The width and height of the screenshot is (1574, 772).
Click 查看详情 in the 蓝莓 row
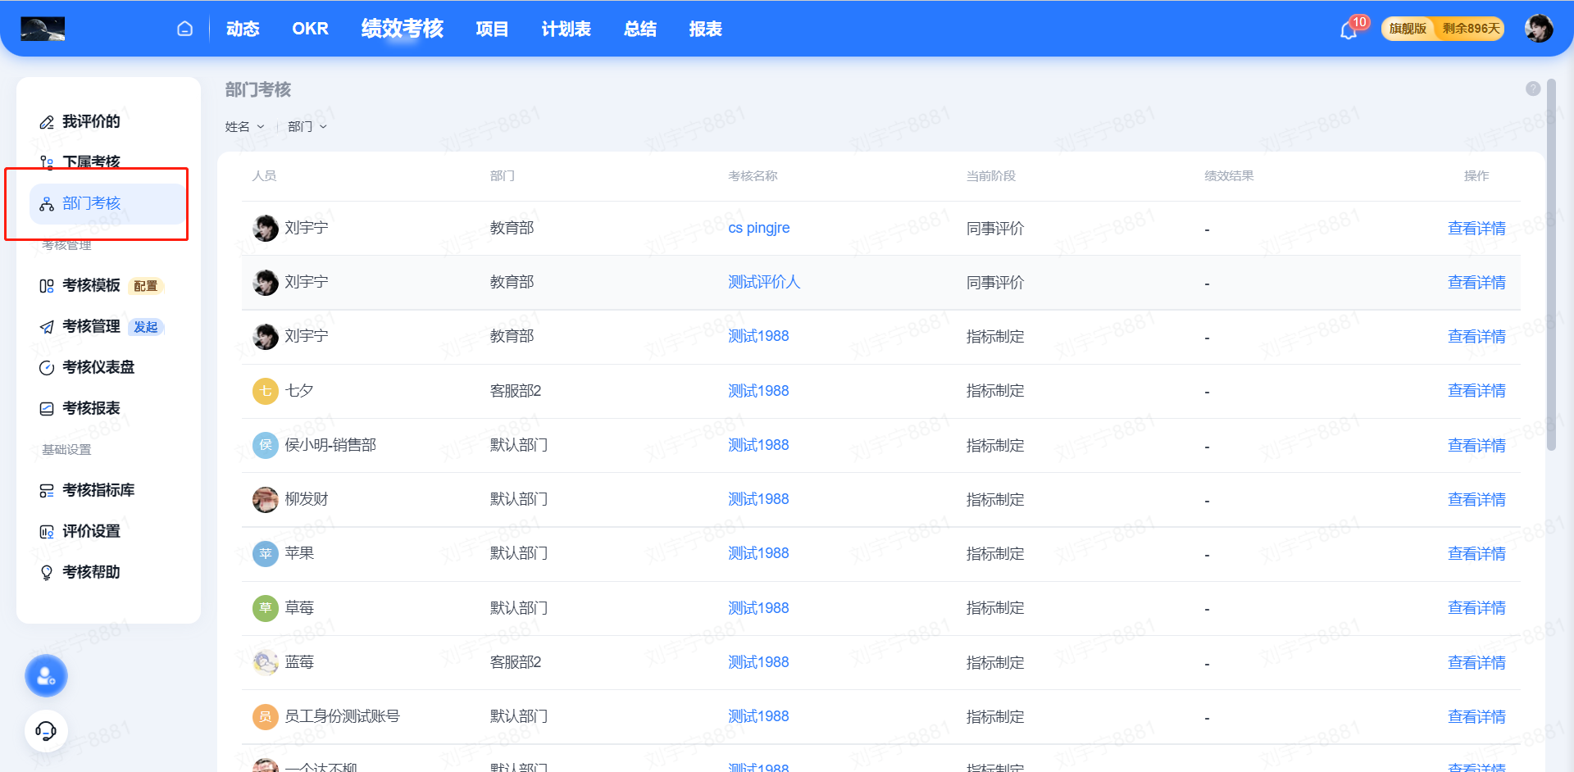(1476, 662)
